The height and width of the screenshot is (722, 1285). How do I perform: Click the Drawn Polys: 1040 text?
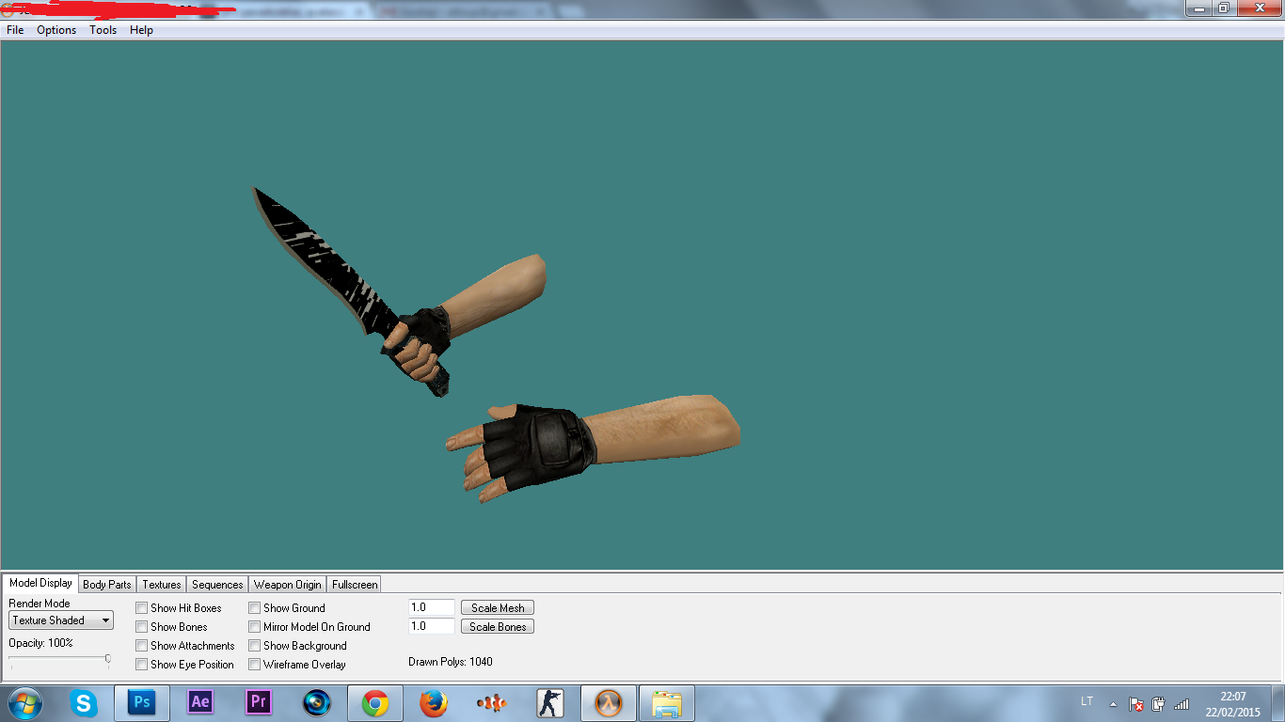tap(451, 662)
